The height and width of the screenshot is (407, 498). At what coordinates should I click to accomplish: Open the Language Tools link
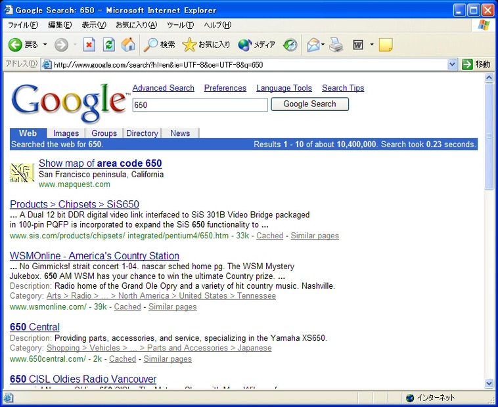(x=284, y=88)
